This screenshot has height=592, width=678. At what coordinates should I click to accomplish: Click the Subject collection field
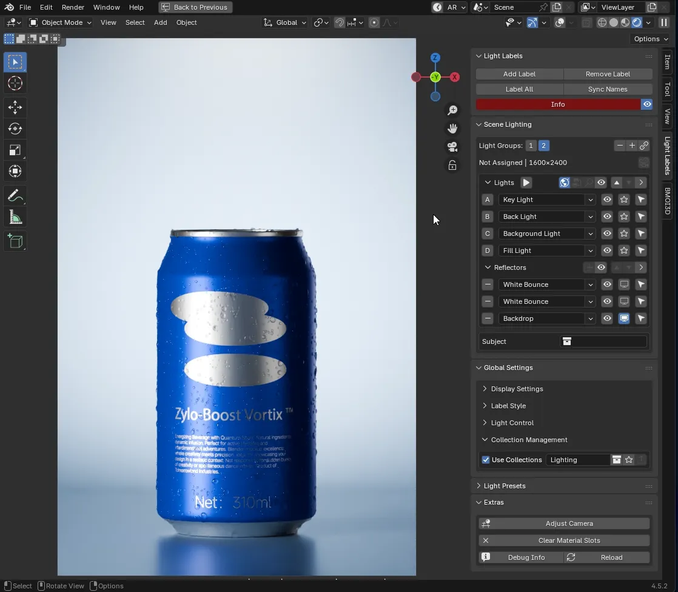coord(603,341)
